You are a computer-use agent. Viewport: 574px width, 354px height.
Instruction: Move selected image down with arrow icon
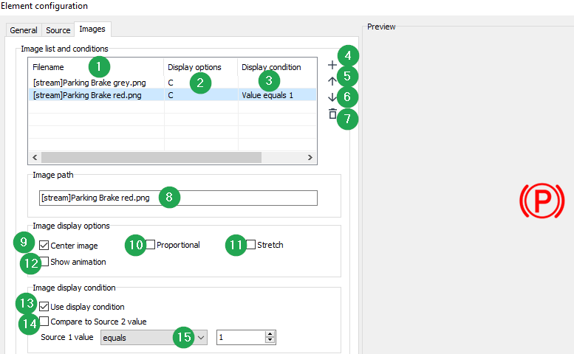332,97
